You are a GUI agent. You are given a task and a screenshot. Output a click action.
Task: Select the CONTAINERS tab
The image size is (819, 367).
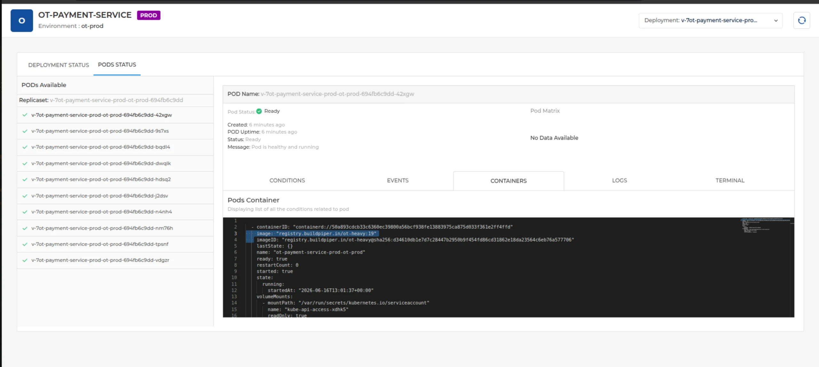(508, 181)
